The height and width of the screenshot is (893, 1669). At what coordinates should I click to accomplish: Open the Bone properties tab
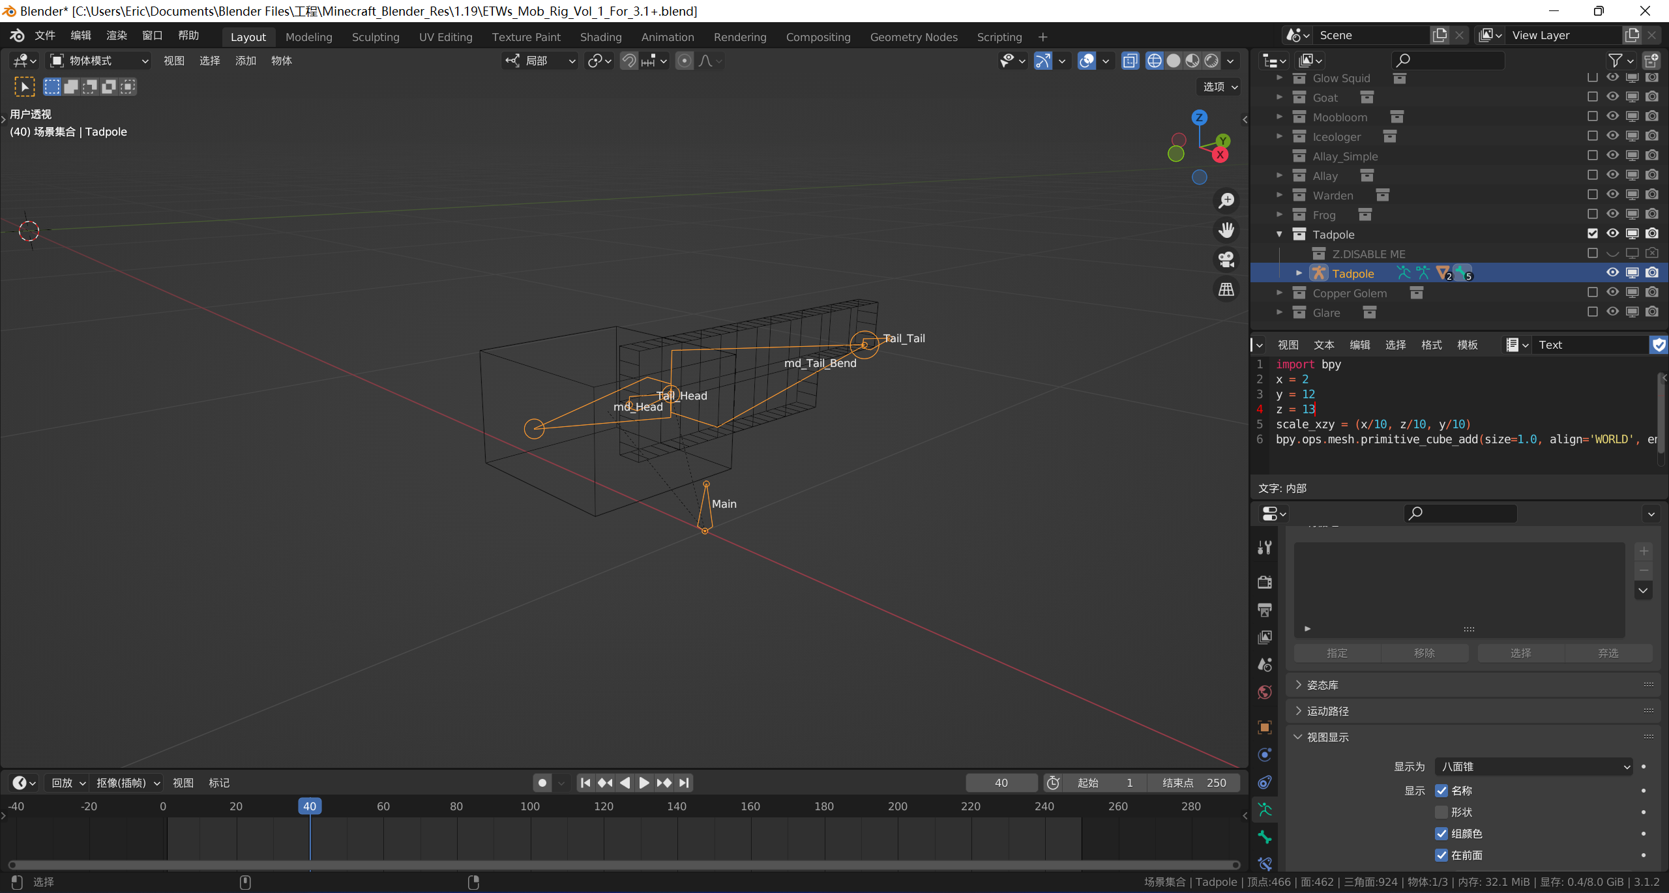point(1265,837)
